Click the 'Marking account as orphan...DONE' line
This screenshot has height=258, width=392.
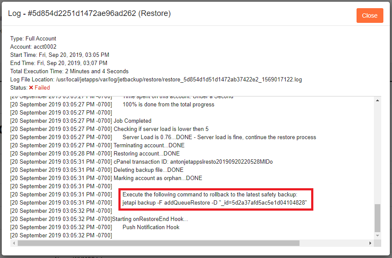point(158,179)
